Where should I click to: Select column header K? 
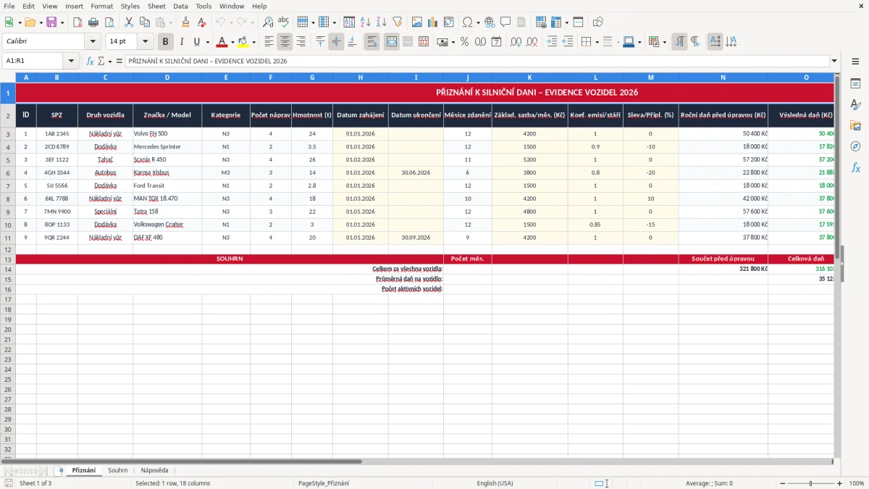coord(529,78)
